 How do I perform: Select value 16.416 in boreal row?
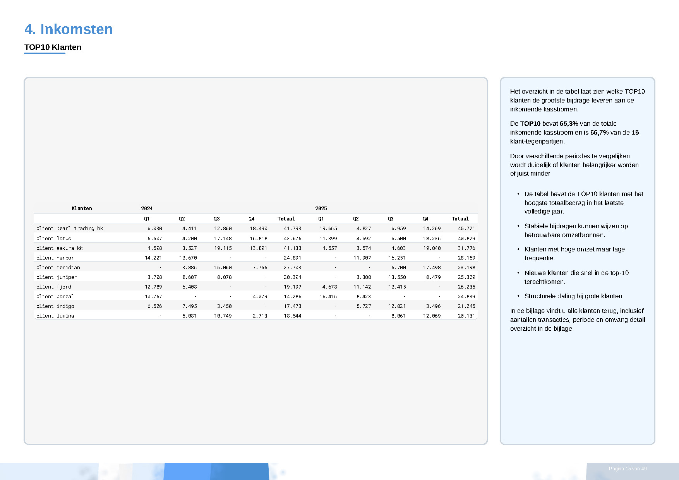coord(328,296)
